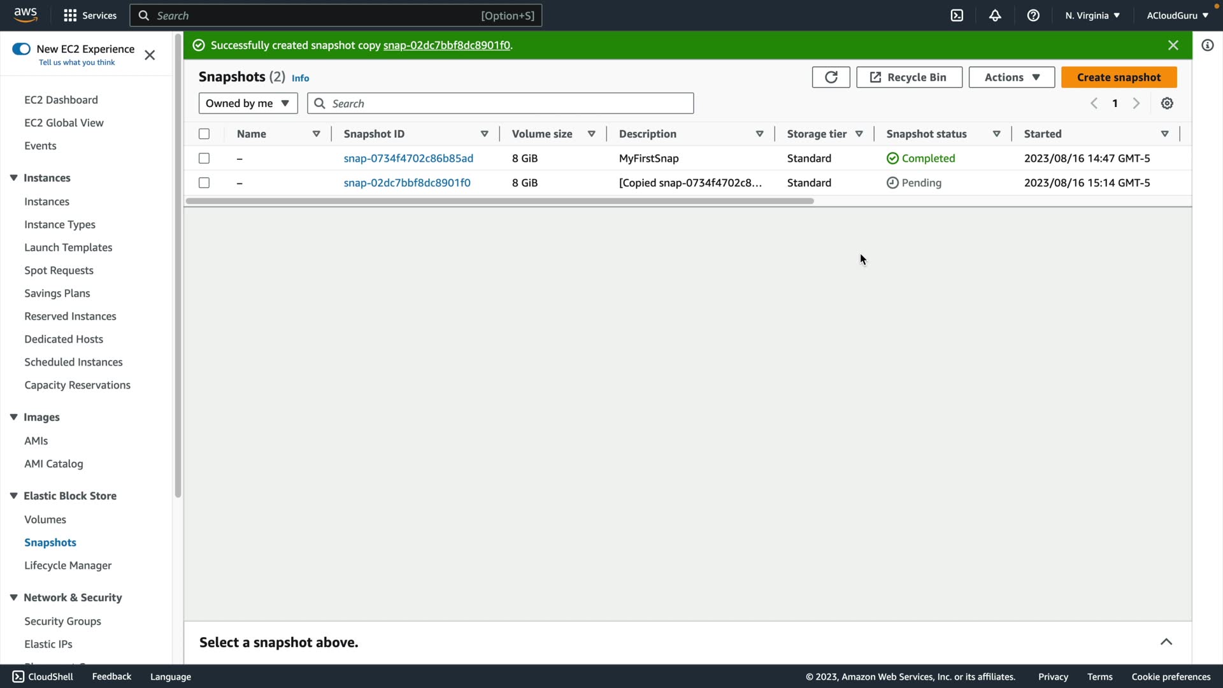Tick the select-all snapshots header checkbox

[204, 134]
